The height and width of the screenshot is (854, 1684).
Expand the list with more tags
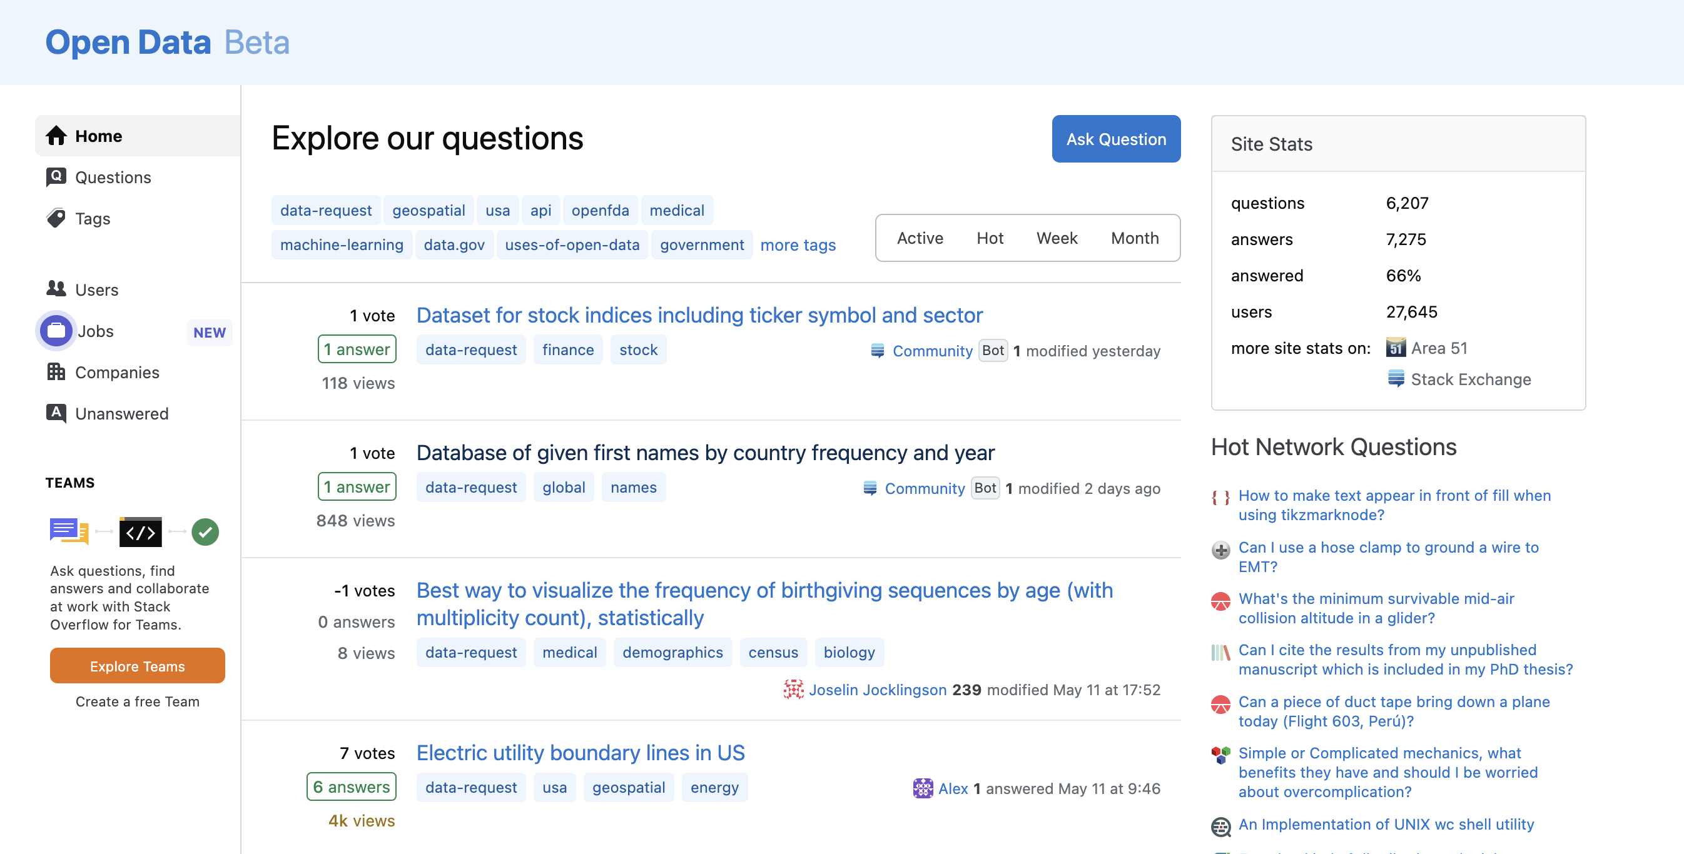[x=798, y=244]
